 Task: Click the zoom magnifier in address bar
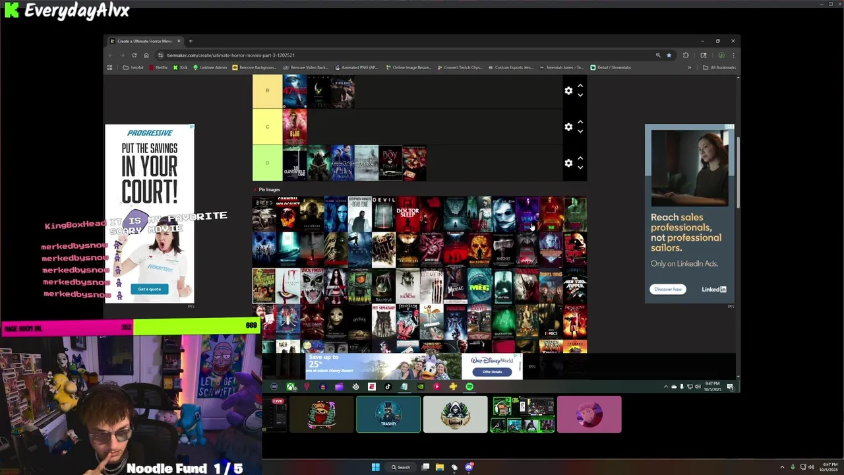(x=657, y=55)
